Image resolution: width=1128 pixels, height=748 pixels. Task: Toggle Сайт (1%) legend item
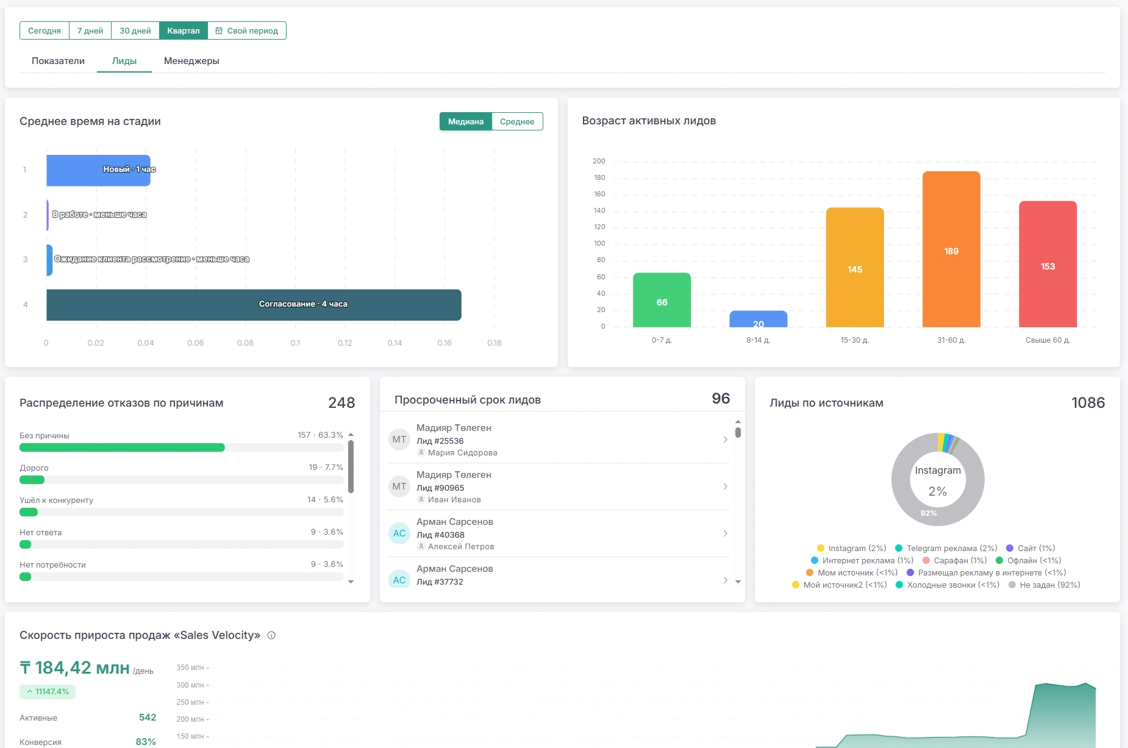click(x=1030, y=548)
